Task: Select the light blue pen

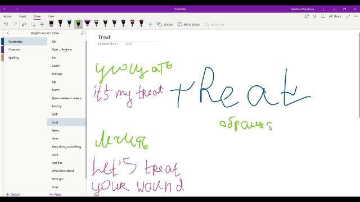Action: 69,24
